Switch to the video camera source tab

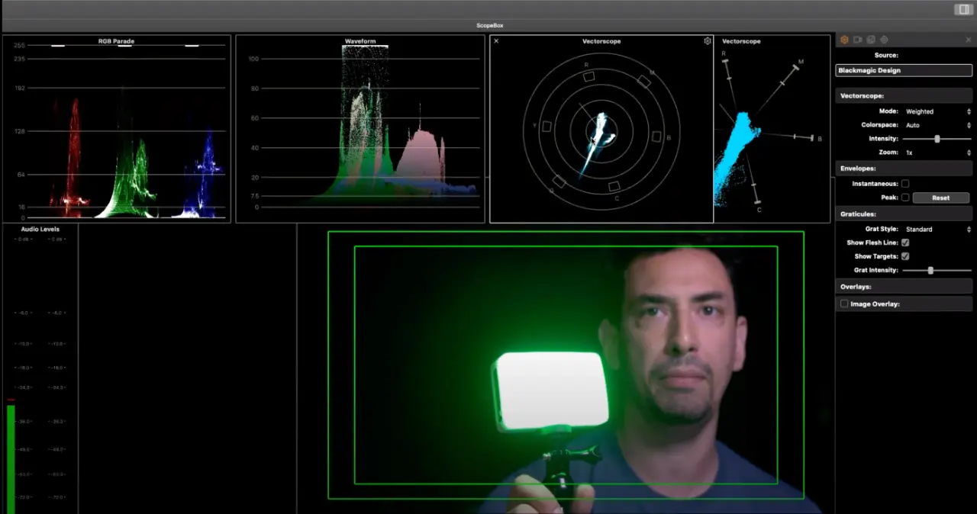[x=858, y=40]
